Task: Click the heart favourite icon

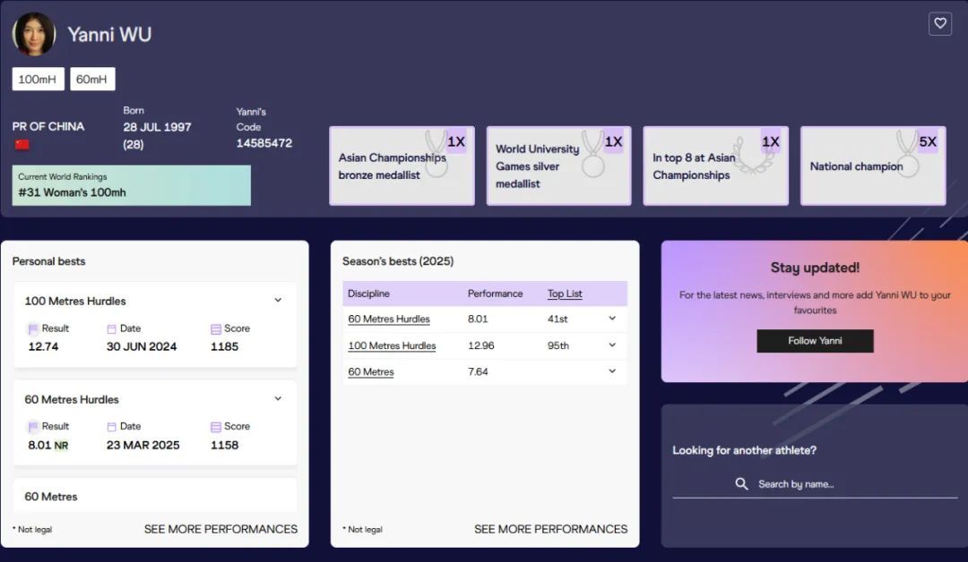Action: point(939,24)
